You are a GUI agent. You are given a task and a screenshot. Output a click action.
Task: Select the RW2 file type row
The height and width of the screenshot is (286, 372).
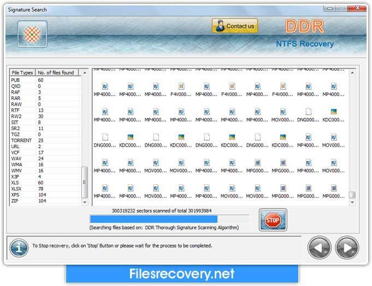point(45,116)
